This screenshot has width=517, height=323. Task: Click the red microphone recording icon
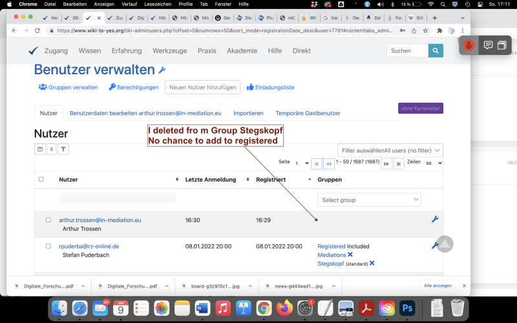click(x=469, y=45)
